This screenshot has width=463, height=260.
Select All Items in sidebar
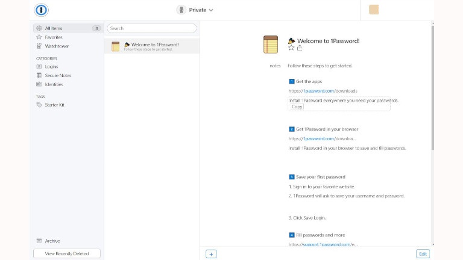click(x=68, y=28)
